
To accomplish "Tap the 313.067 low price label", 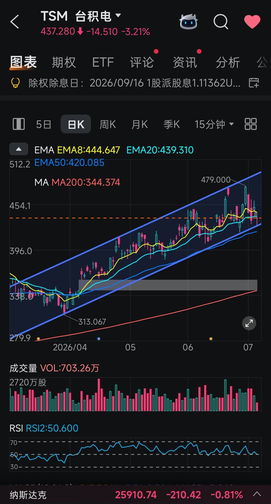I will click(92, 322).
